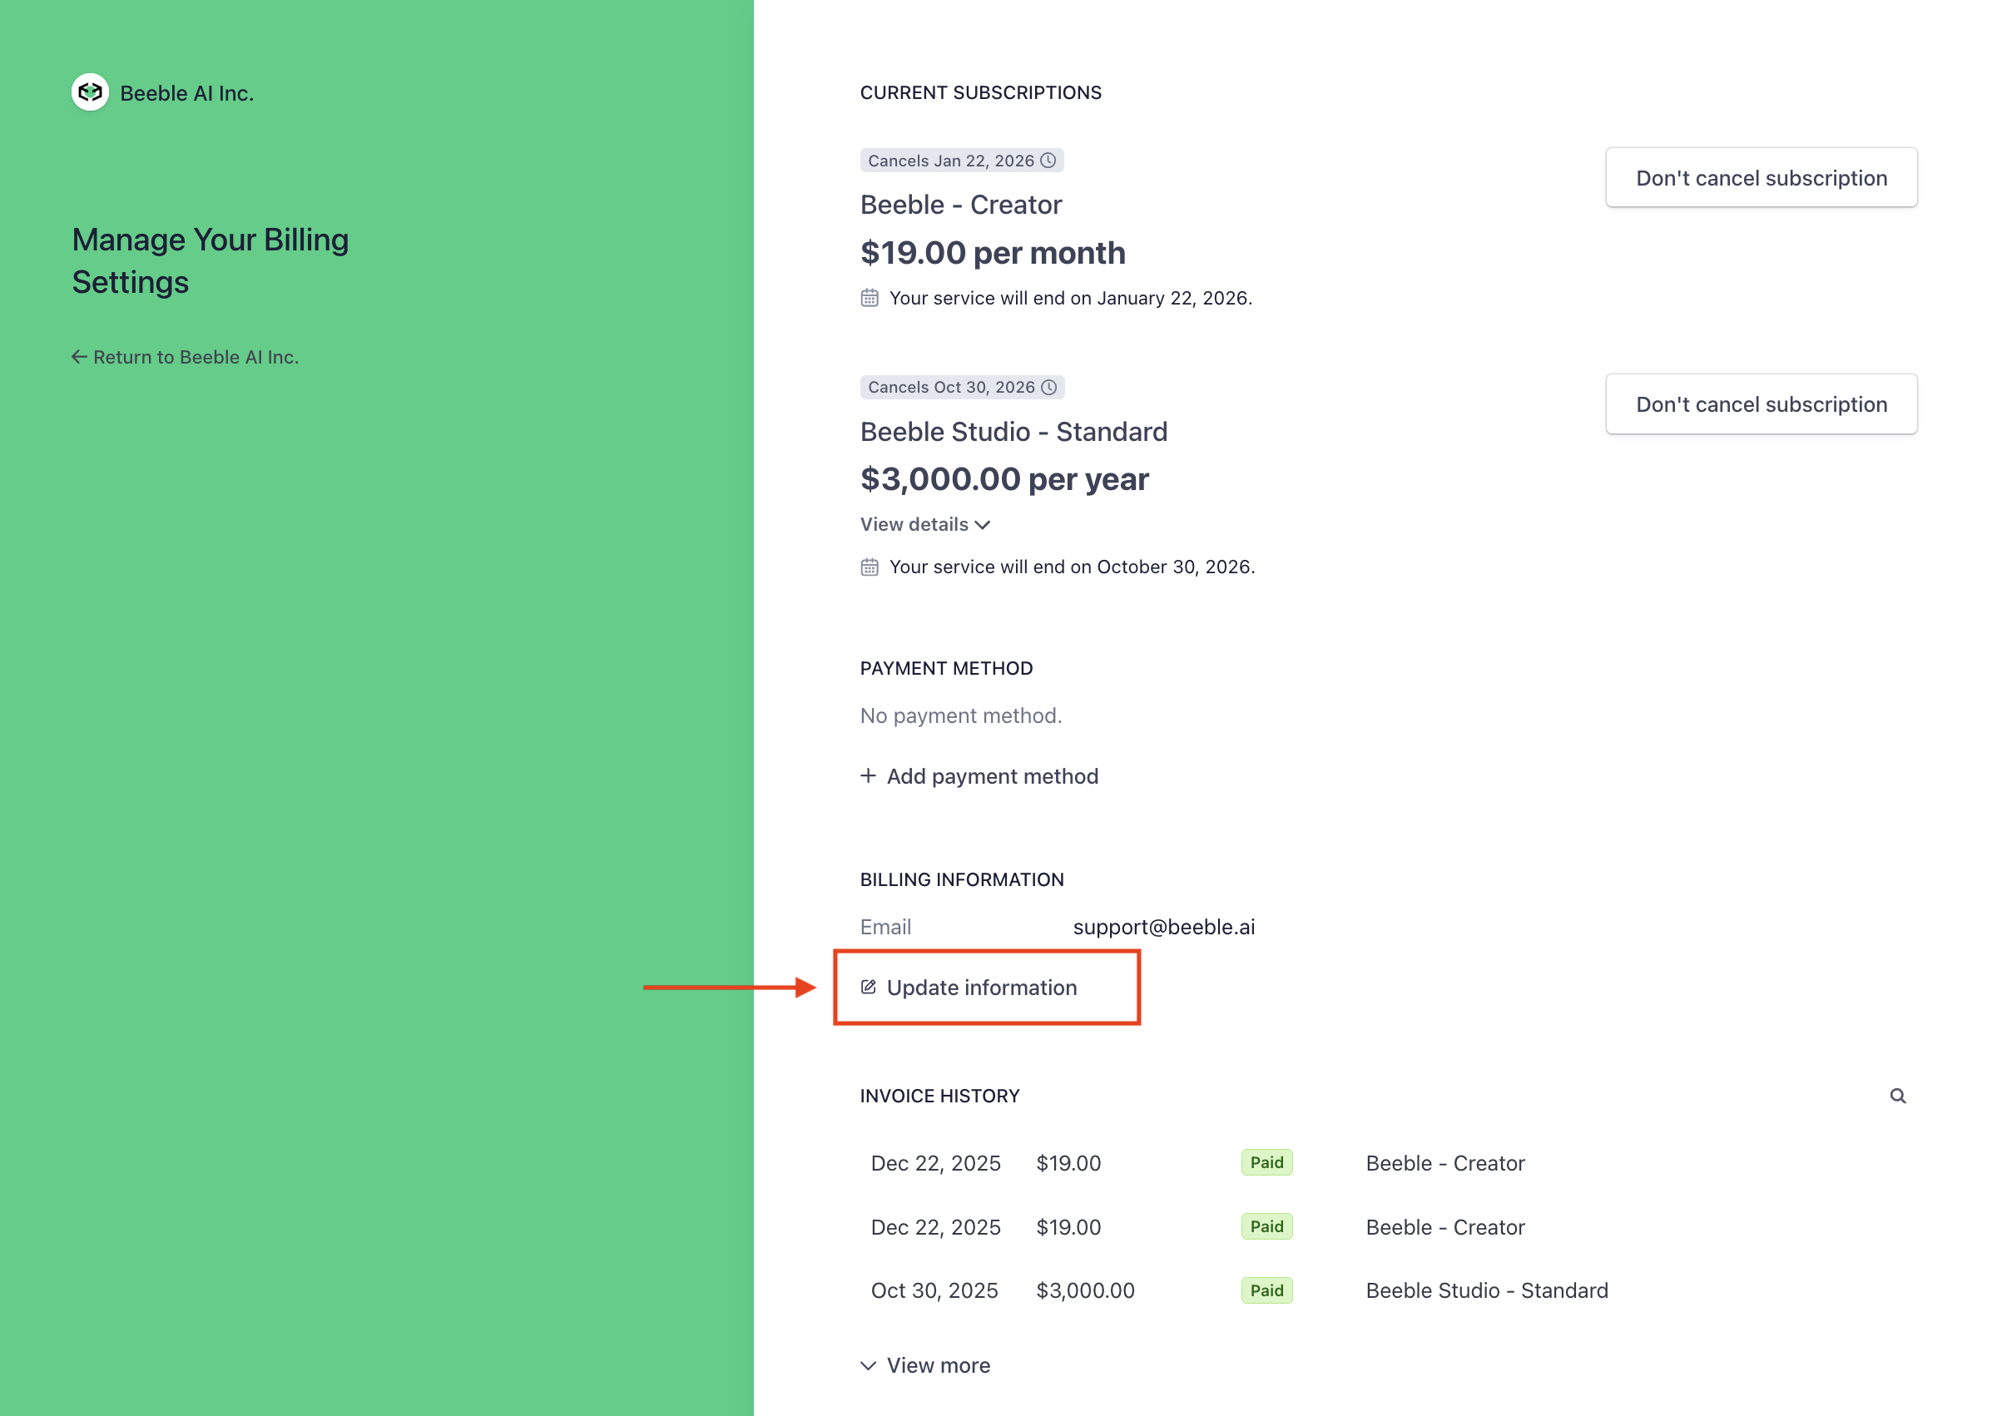The image size is (1992, 1416).
Task: Click the Beeble AI logo icon
Action: pyautogui.click(x=90, y=92)
